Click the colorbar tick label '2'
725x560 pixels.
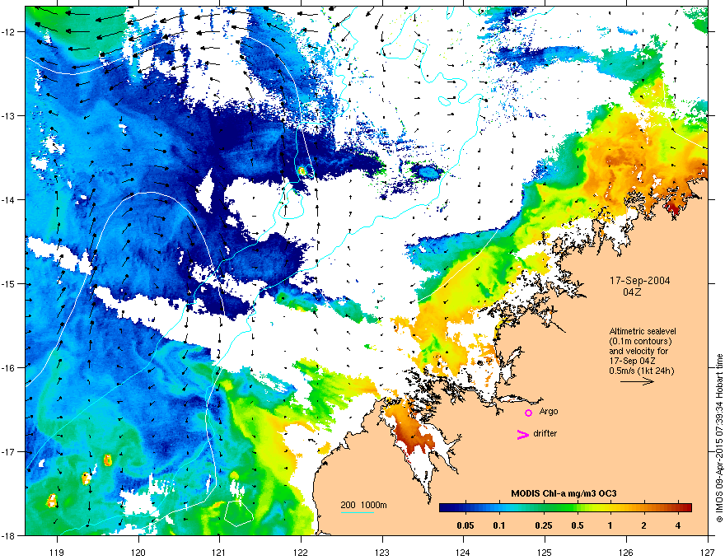coord(644,525)
